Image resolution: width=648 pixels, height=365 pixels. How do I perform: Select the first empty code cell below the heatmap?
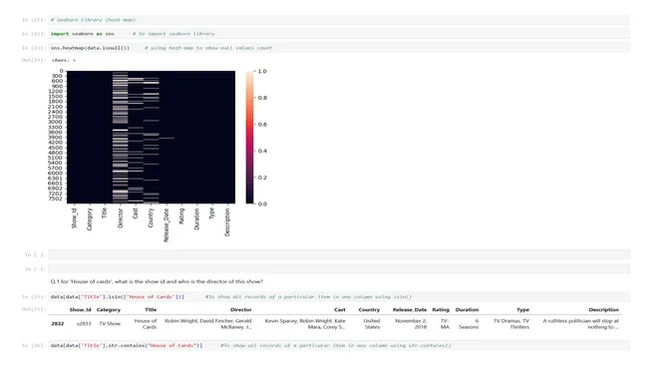click(x=339, y=254)
